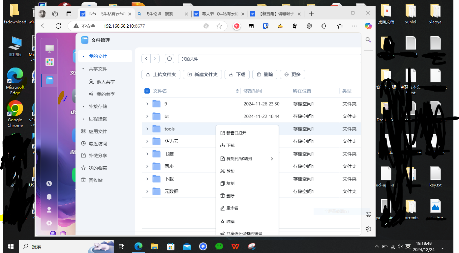Open the settings gear in fnOS dock

click(49, 223)
